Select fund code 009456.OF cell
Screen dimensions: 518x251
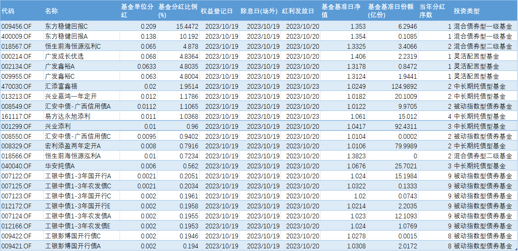pos(17,26)
